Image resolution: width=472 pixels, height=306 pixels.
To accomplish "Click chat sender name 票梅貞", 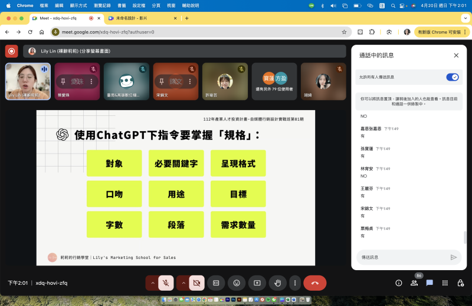I will click(366, 228).
